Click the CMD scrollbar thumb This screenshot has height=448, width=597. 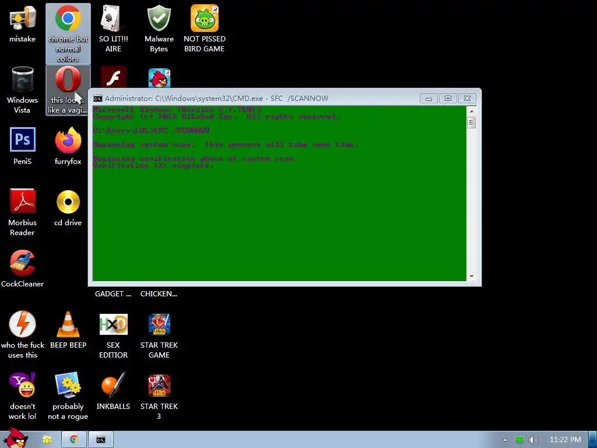click(472, 123)
